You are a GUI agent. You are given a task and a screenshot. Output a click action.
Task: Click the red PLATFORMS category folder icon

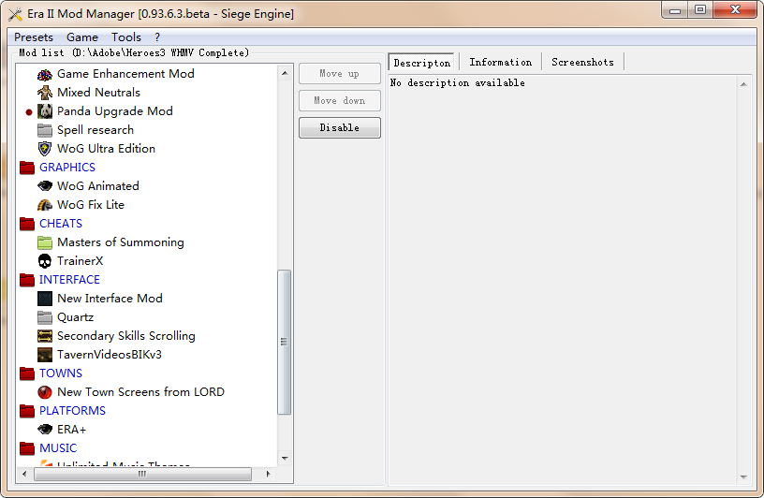point(27,411)
